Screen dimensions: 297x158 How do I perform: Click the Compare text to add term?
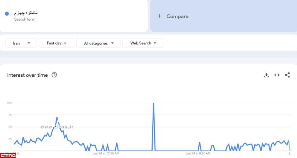tap(177, 16)
